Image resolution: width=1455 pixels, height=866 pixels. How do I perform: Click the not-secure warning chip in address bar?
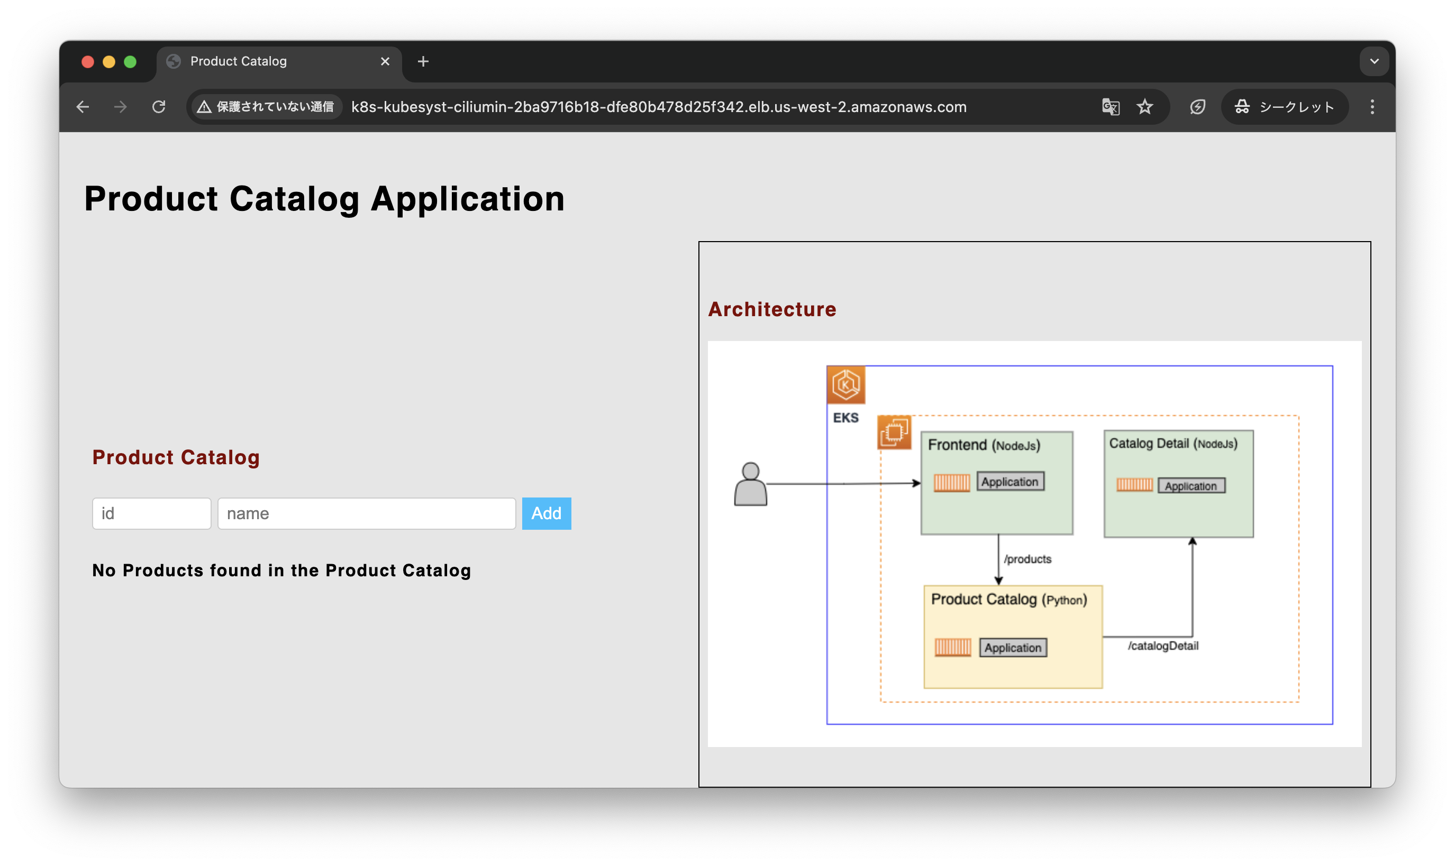click(x=266, y=107)
